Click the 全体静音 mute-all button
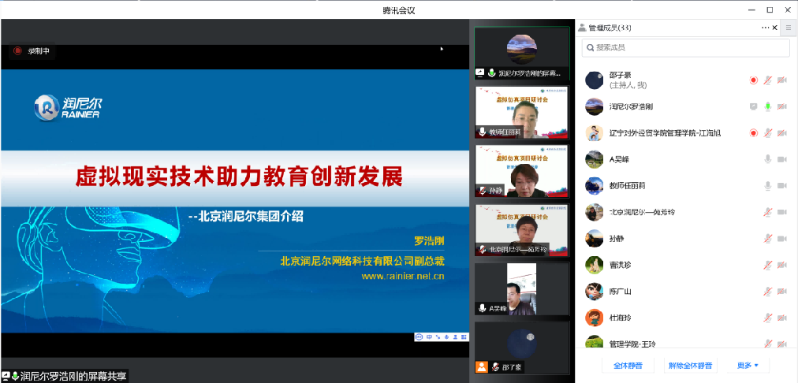Viewport: 798px width, 383px height. [628, 365]
